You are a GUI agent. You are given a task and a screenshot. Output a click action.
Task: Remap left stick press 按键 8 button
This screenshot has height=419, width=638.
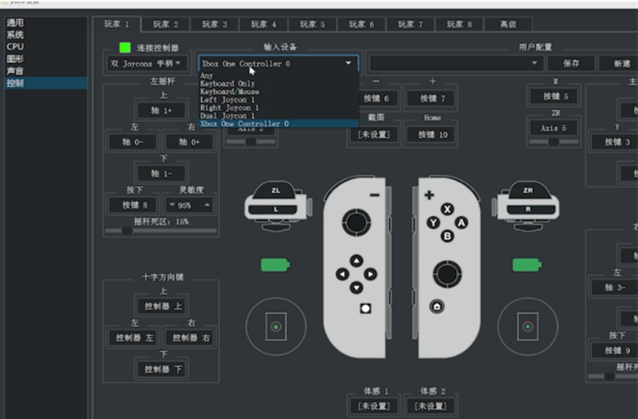tap(134, 205)
